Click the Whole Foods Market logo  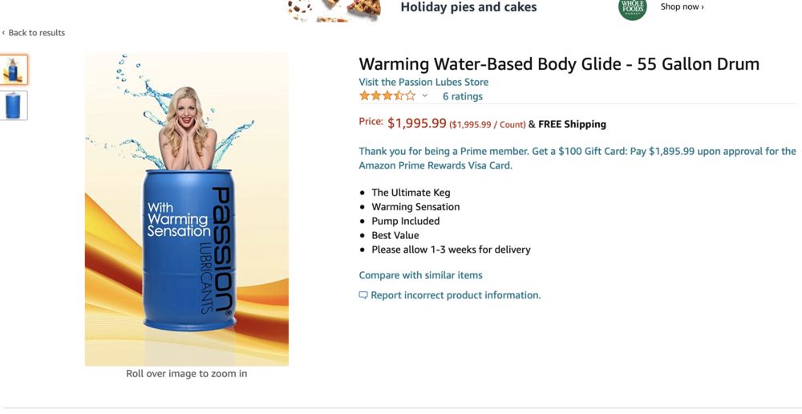pos(632,8)
